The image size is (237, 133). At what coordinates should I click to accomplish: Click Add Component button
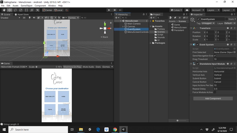pos(213,98)
